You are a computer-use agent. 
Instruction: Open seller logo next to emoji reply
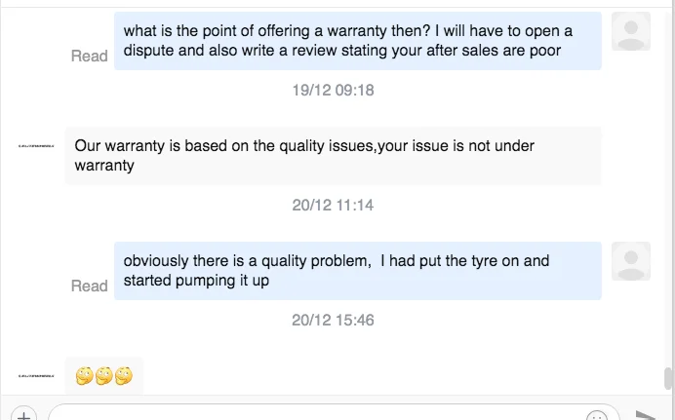[36, 375]
